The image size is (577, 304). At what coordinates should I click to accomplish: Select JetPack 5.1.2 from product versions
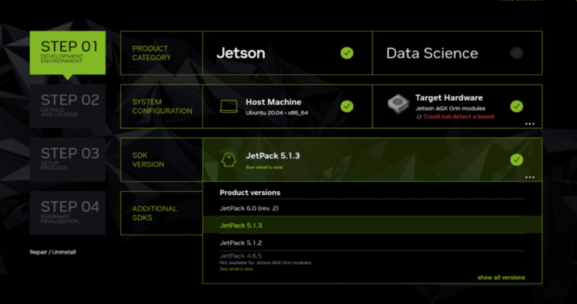240,243
